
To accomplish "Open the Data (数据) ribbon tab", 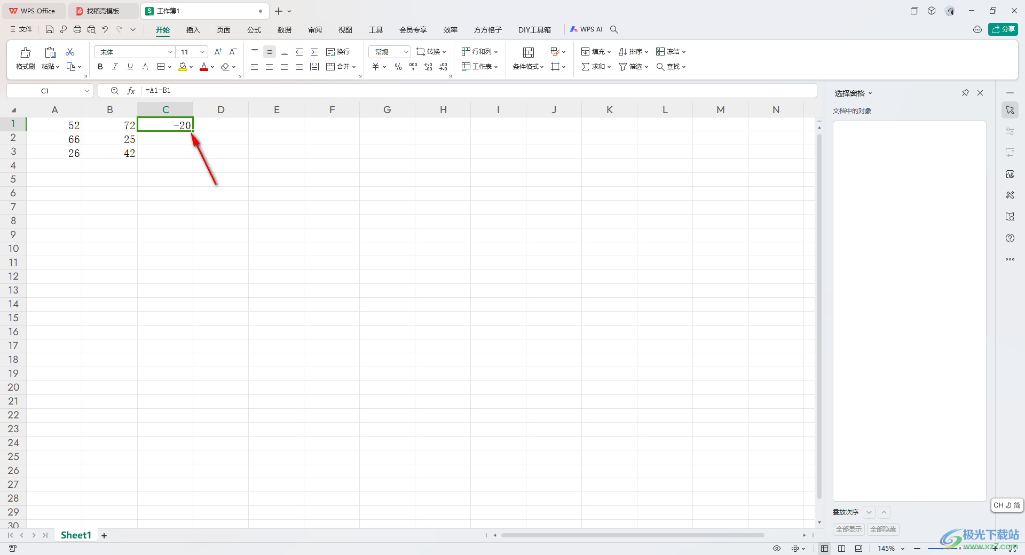I will click(285, 30).
